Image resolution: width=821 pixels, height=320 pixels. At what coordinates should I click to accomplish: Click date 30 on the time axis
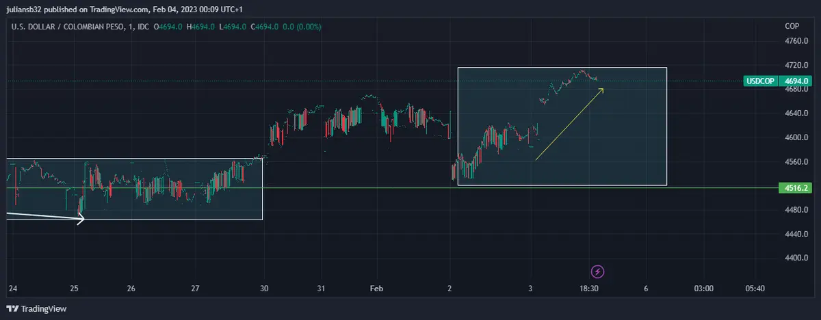(x=265, y=289)
